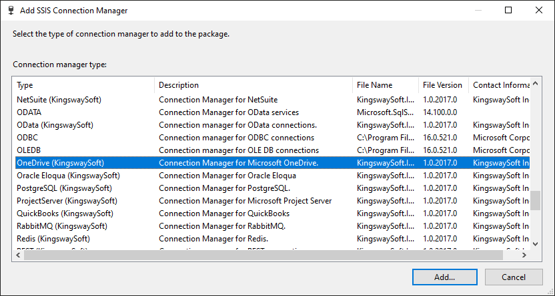This screenshot has height=296, width=555.
Task: Click the horizontal scrollbar right arrow
Action: [524, 255]
